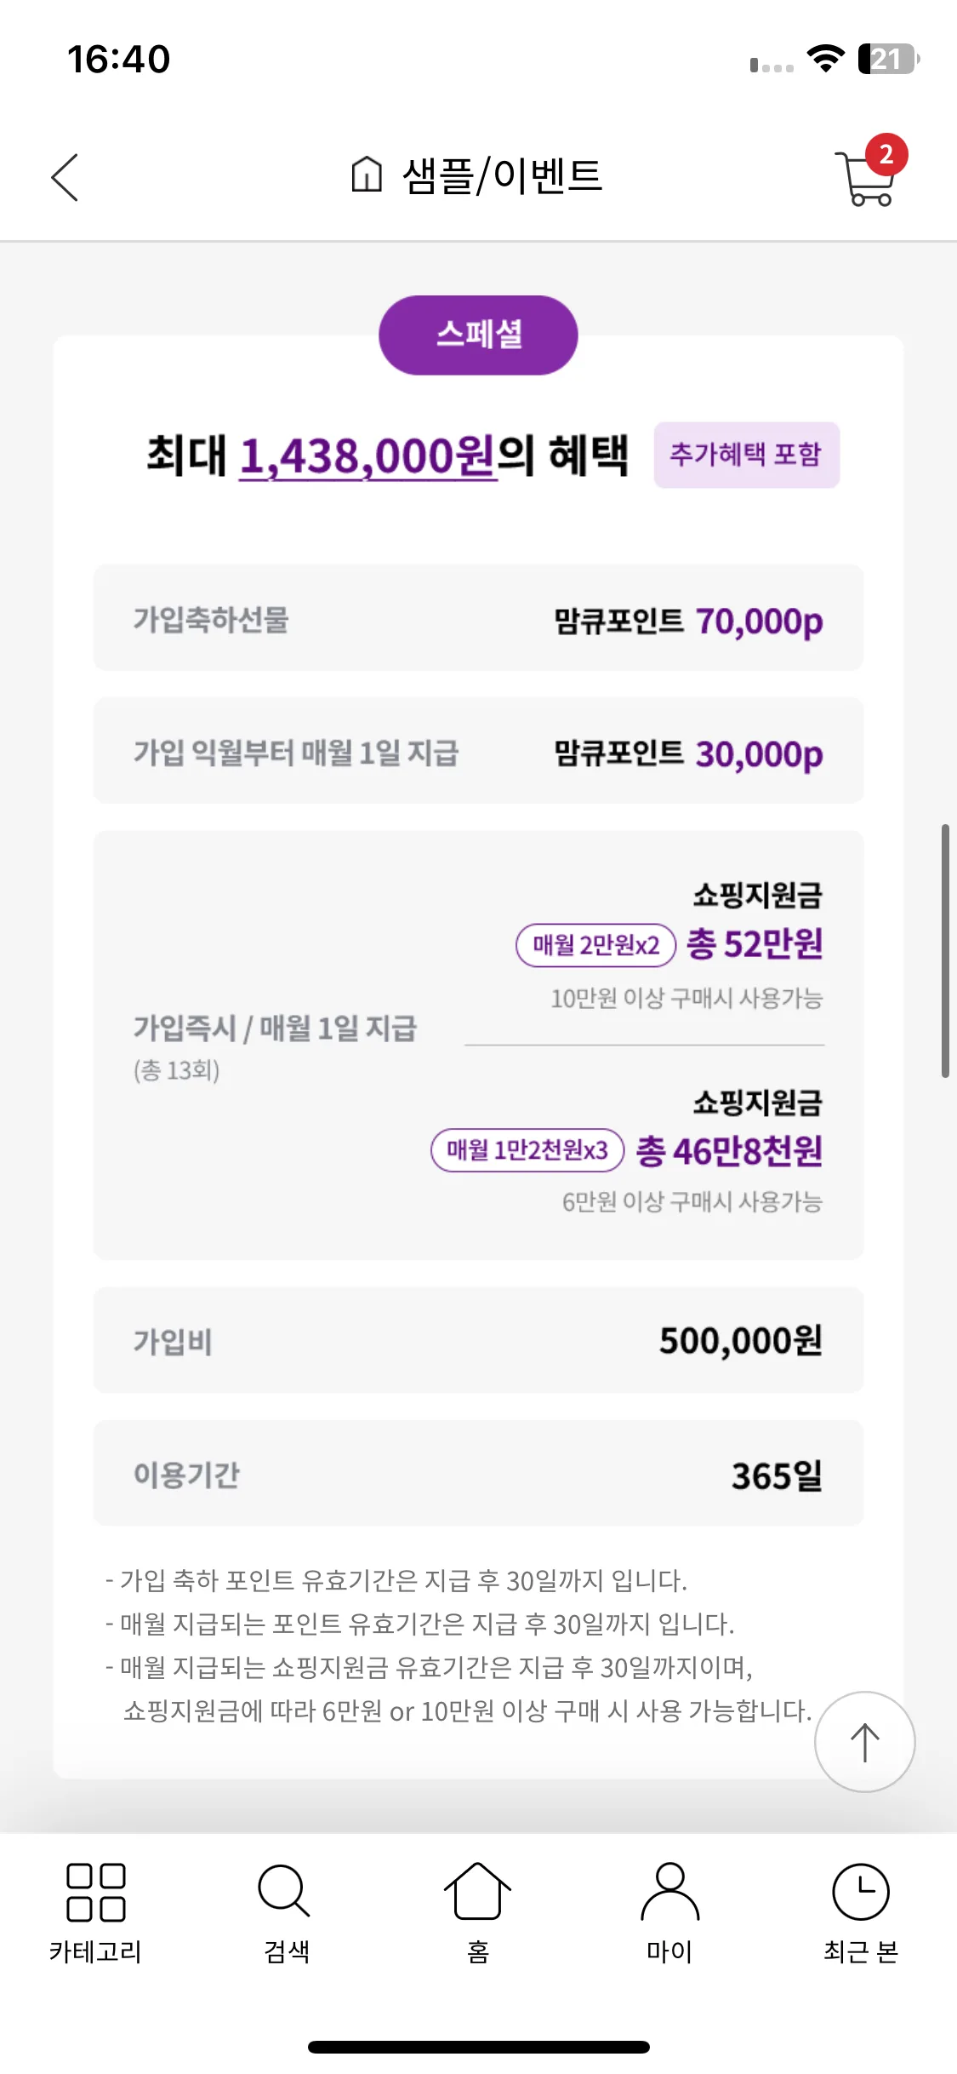Tap the back arrow in header
957x2074 pixels.
pos(65,177)
